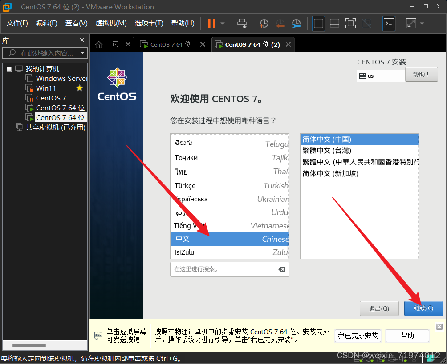This screenshot has width=447, height=364.
Task: Select 共享虚拟机 (已弃用) in the tree
Action: (x=51, y=127)
